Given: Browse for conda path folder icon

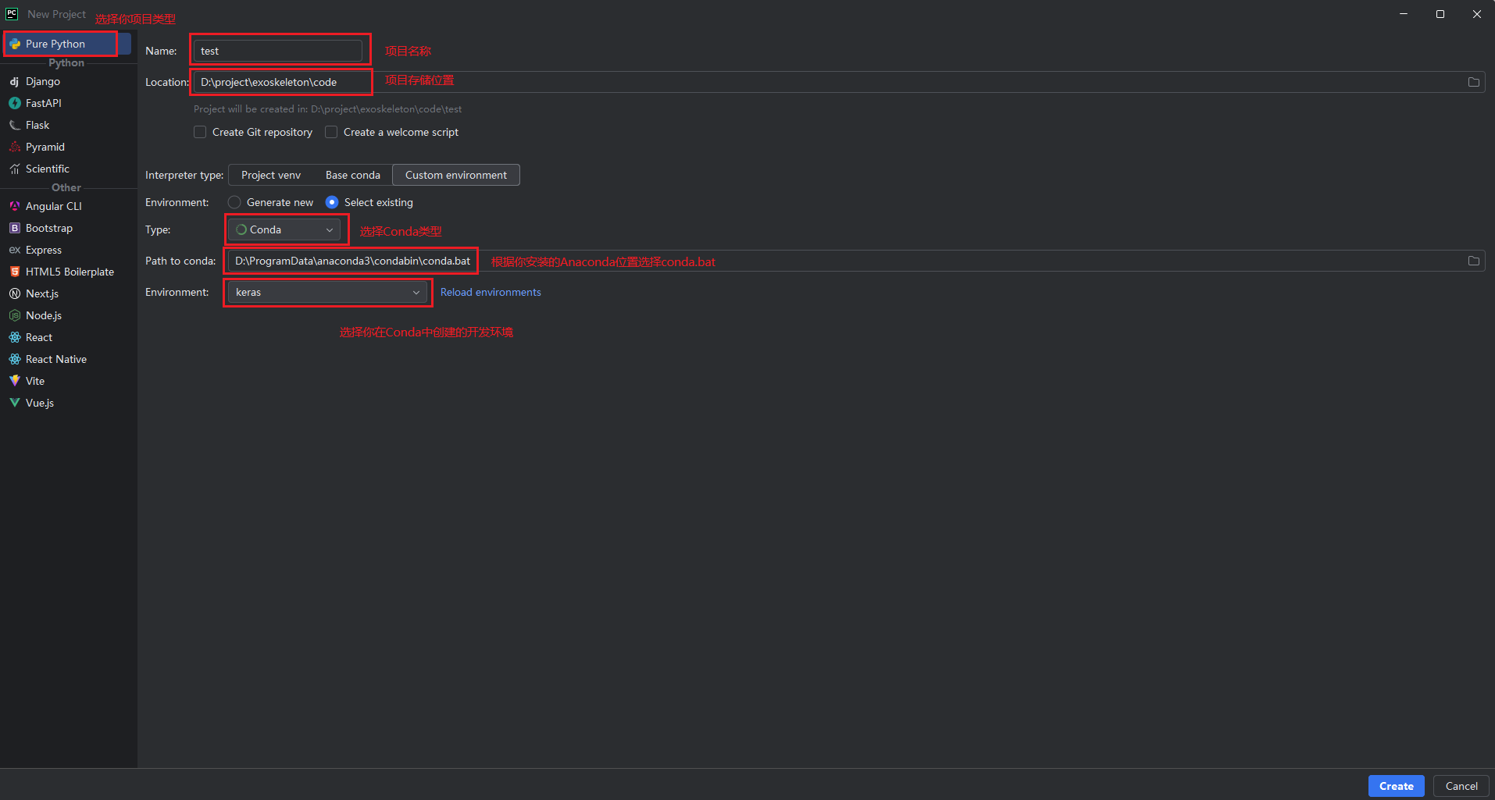Looking at the screenshot, I should coord(1474,261).
